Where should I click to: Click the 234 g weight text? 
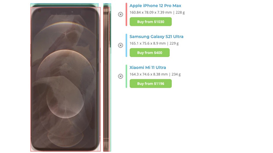176,74
